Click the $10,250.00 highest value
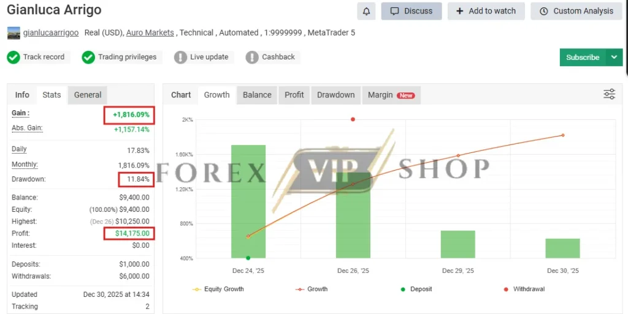Image resolution: width=628 pixels, height=314 pixels. 132,222
